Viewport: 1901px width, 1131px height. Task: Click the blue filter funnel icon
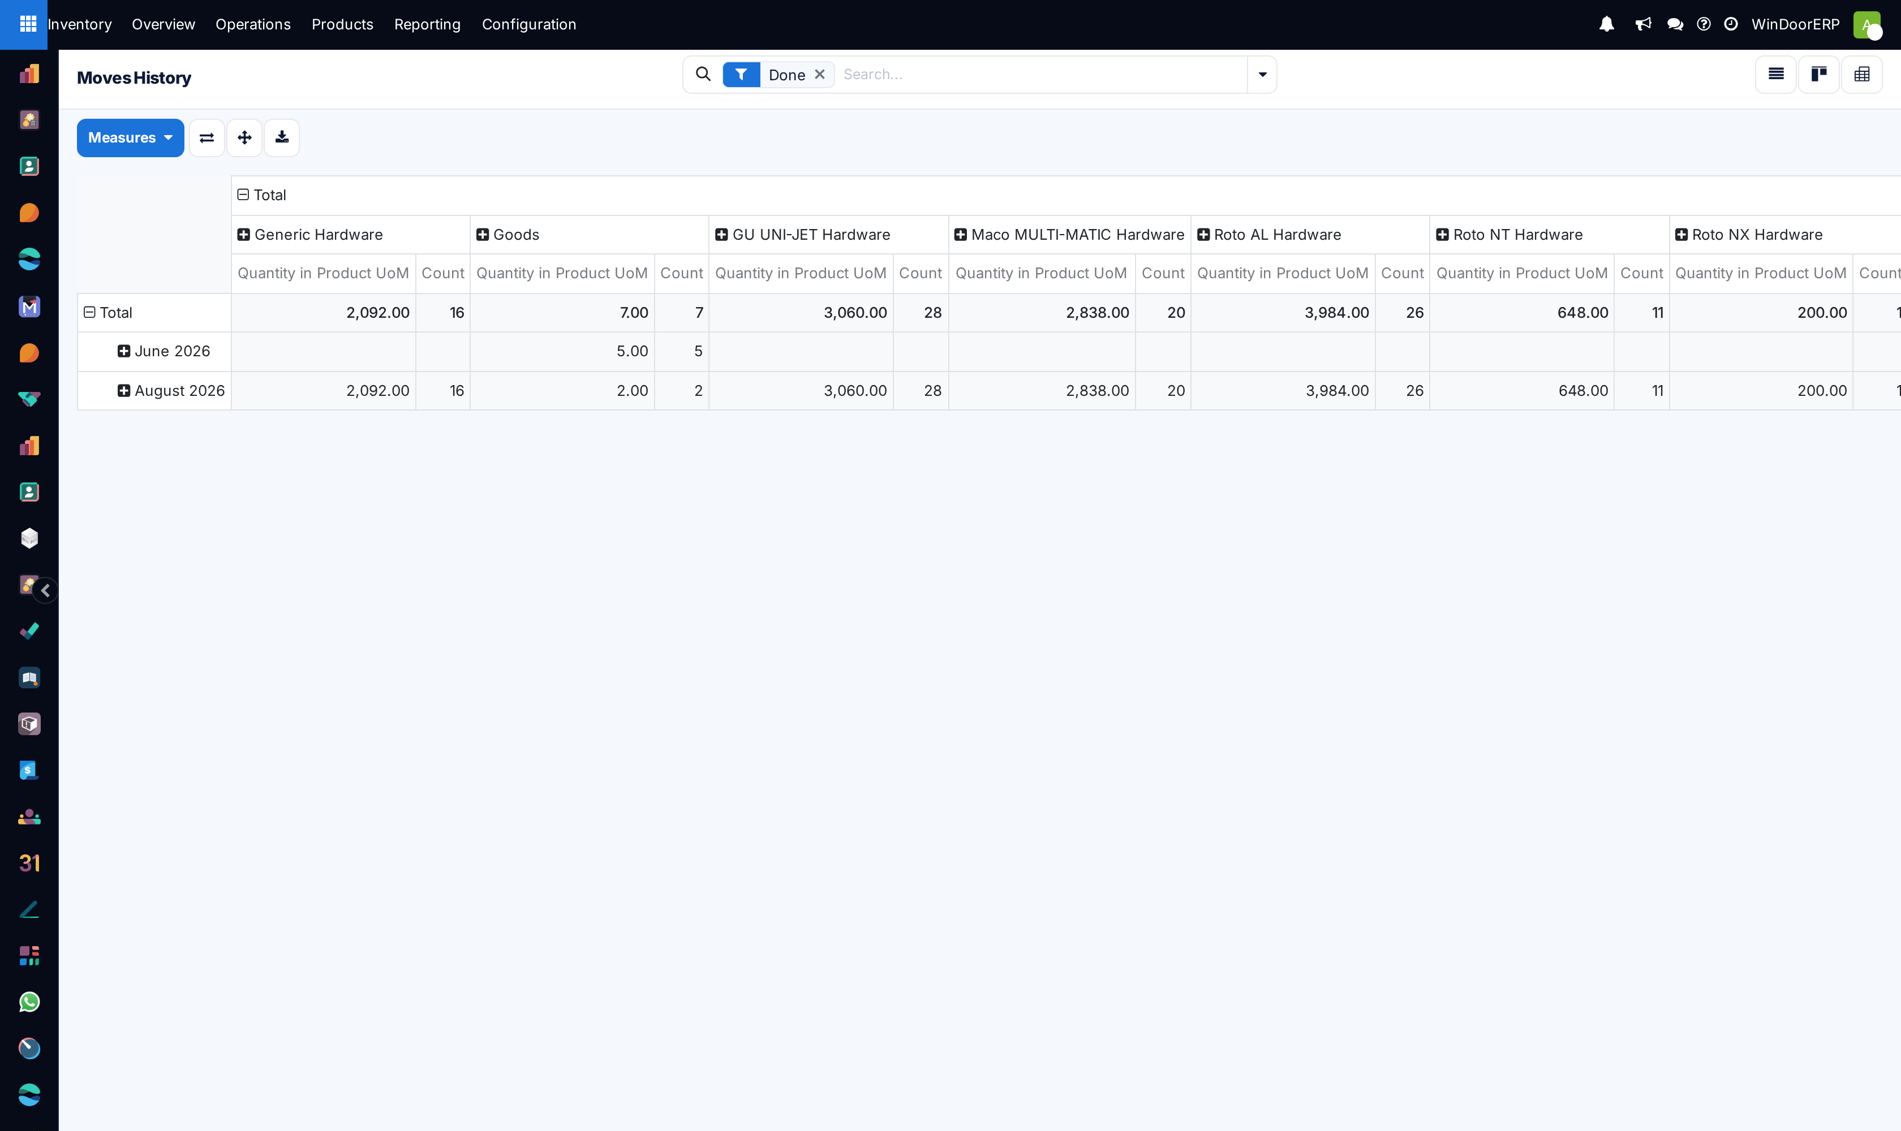point(741,75)
